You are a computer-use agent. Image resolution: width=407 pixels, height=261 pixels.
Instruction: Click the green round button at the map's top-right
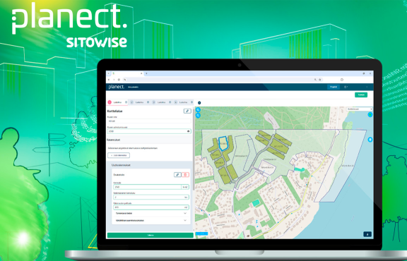coord(370,114)
